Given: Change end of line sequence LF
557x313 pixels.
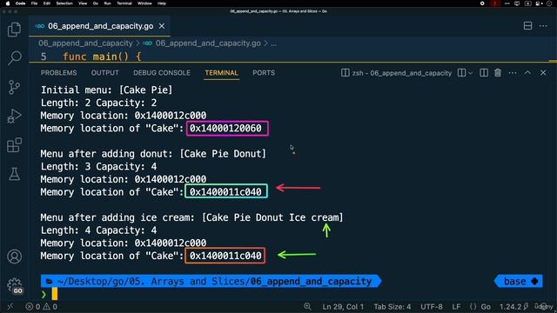Looking at the screenshot, I should pyautogui.click(x=456, y=307).
